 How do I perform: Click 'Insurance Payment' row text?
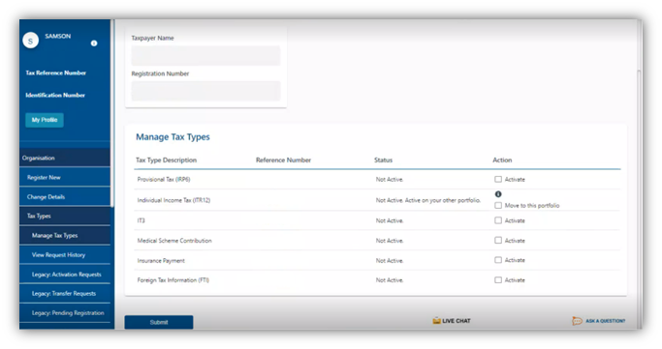click(161, 261)
